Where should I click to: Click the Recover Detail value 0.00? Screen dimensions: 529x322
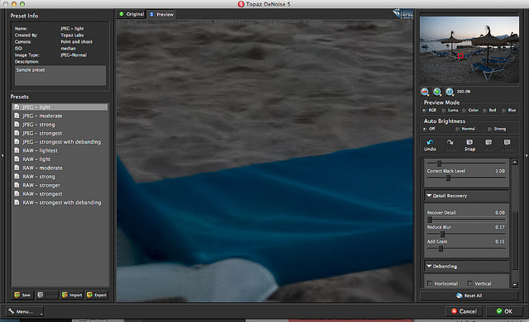(x=499, y=212)
